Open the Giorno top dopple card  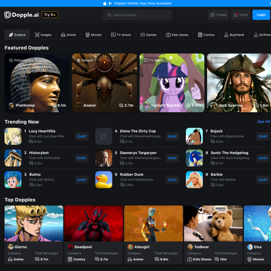[34, 235]
